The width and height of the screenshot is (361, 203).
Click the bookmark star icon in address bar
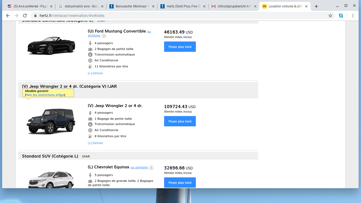(x=330, y=16)
